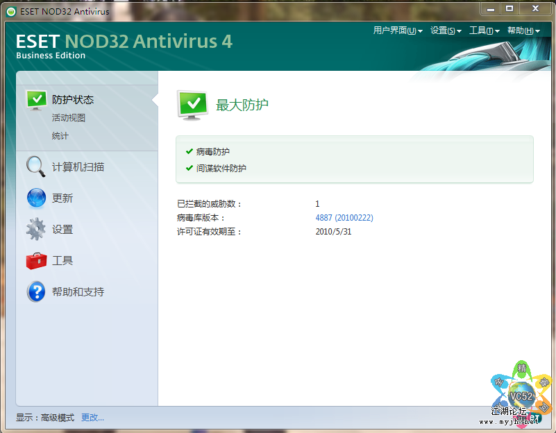The image size is (556, 433).
Task: Click the red toolbox Tools icon
Action: [x=36, y=261]
